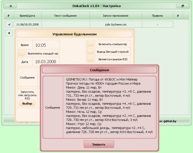The height and width of the screenshot is (153, 193).
Task: Click the 11:06/18.03.2008 cell
Action: 28,24
